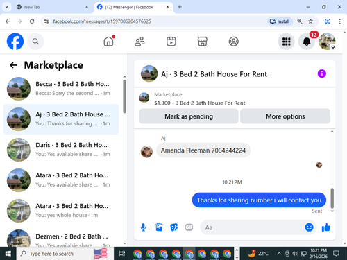Open the Windows notification center

click(x=336, y=254)
